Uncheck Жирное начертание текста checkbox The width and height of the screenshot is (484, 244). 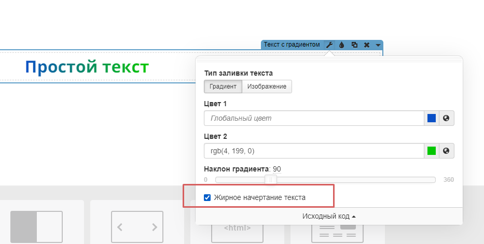click(x=208, y=197)
